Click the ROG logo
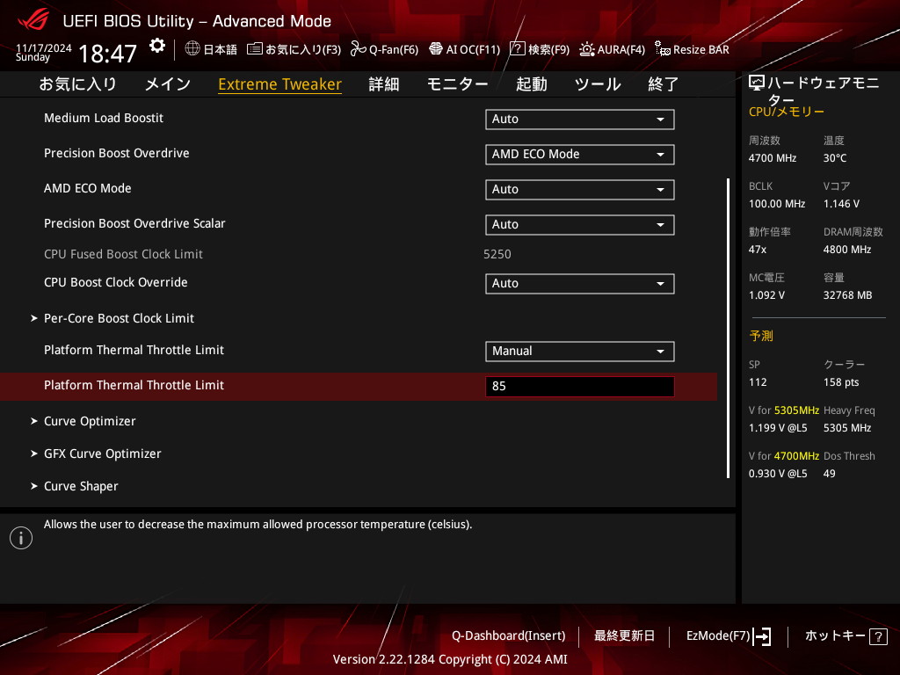The width and height of the screenshot is (900, 675). click(33, 20)
